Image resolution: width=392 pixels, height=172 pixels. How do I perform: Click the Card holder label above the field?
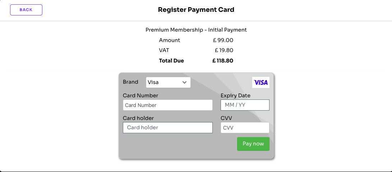point(138,118)
